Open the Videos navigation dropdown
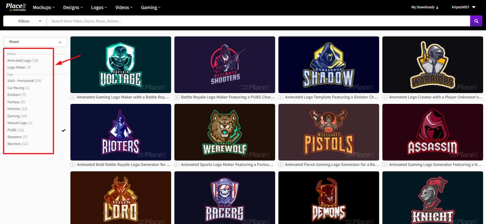The width and height of the screenshot is (486, 224). click(124, 7)
